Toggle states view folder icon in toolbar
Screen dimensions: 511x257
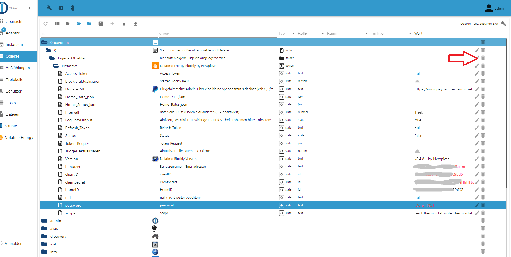pos(89,24)
